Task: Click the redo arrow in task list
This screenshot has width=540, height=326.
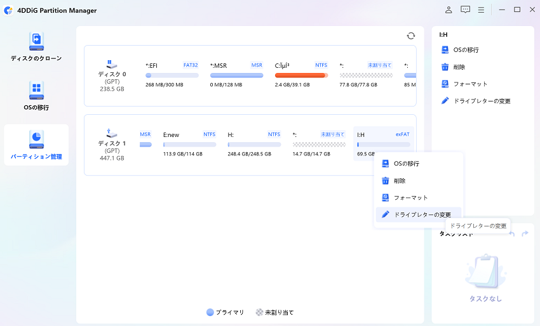Action: [x=525, y=233]
